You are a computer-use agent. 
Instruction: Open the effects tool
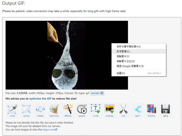point(68,110)
